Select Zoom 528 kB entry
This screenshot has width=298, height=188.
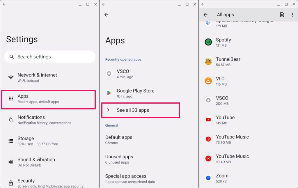click(x=248, y=178)
